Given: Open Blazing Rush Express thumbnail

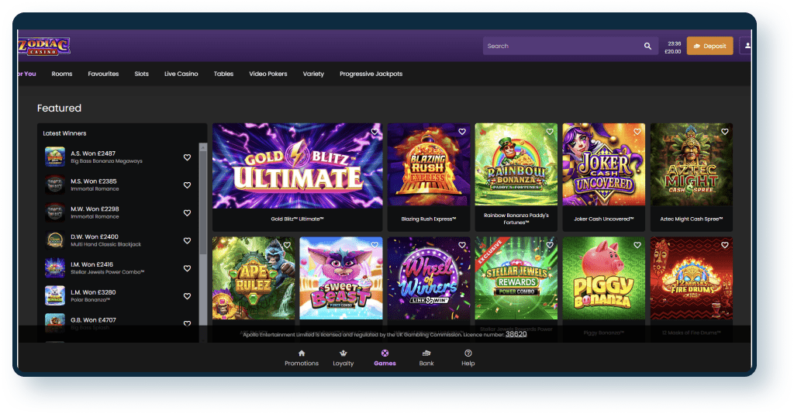Looking at the screenshot, I should (428, 164).
